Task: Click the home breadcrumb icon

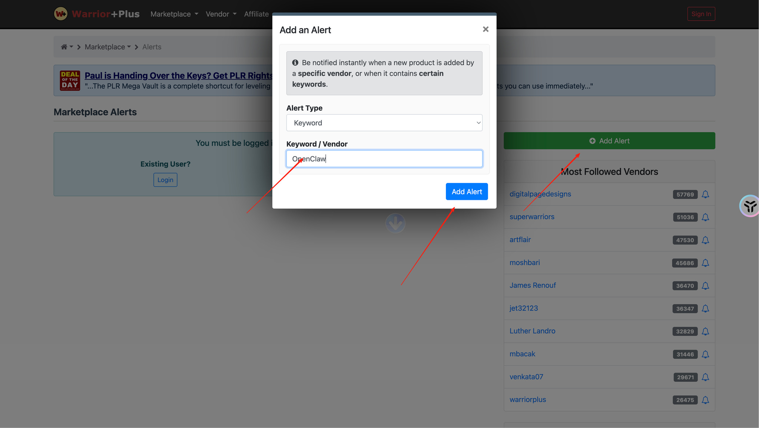Action: pyautogui.click(x=64, y=47)
